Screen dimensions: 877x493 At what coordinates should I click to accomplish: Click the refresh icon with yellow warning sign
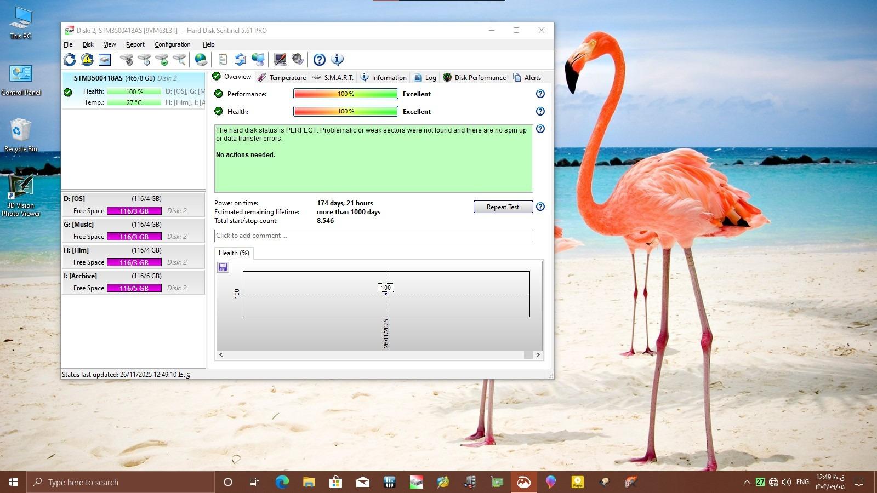click(x=87, y=60)
